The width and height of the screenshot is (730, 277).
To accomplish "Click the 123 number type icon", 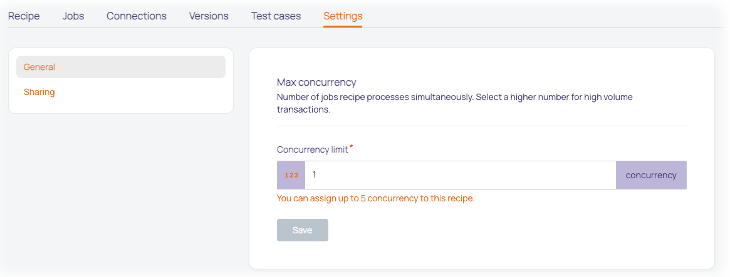I will point(291,175).
